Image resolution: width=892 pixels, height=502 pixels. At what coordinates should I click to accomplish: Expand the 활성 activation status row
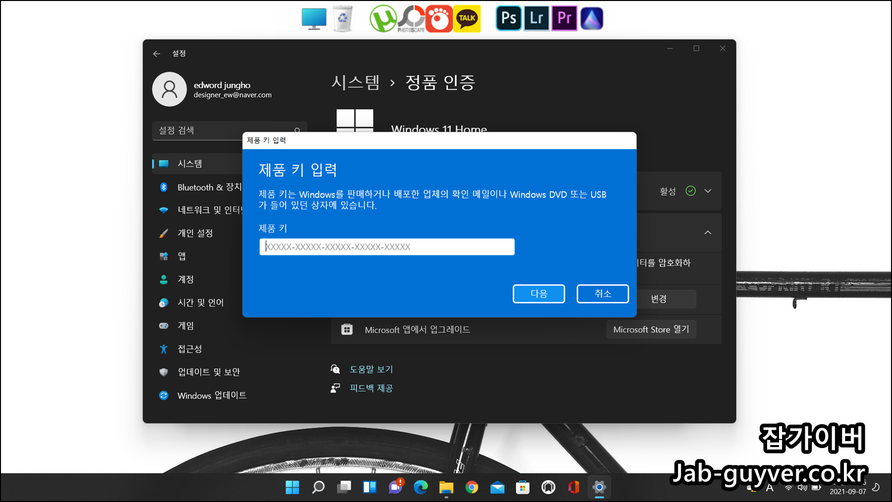click(x=708, y=191)
